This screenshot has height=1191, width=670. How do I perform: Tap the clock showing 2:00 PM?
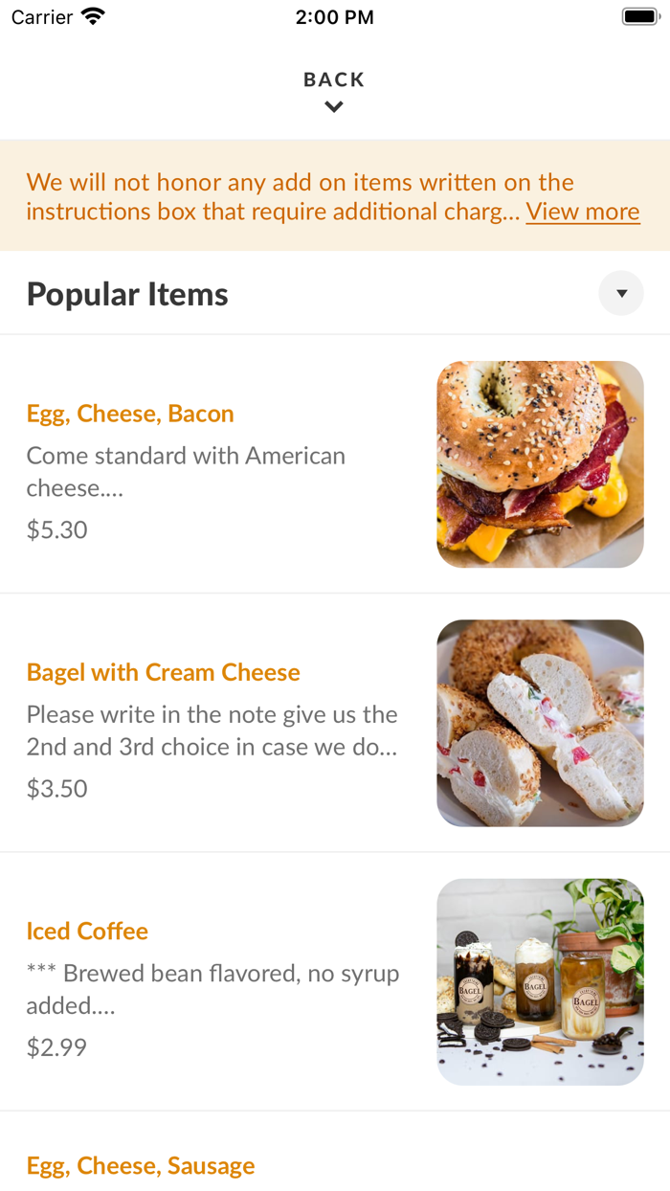[334, 16]
